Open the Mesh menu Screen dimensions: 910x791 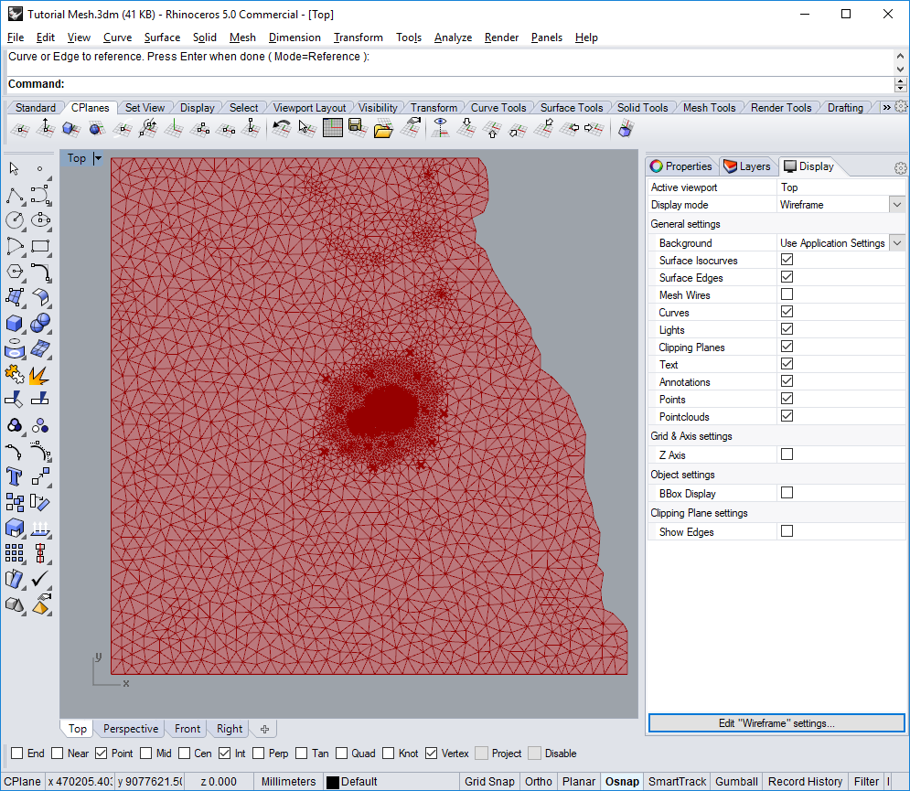tap(242, 37)
